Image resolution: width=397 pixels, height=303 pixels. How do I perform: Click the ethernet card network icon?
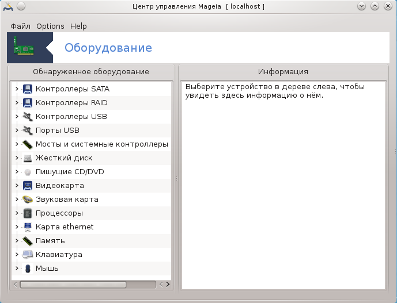28,227
